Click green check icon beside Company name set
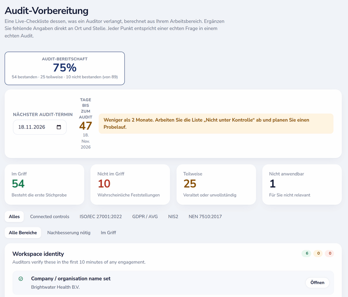 tap(21, 279)
